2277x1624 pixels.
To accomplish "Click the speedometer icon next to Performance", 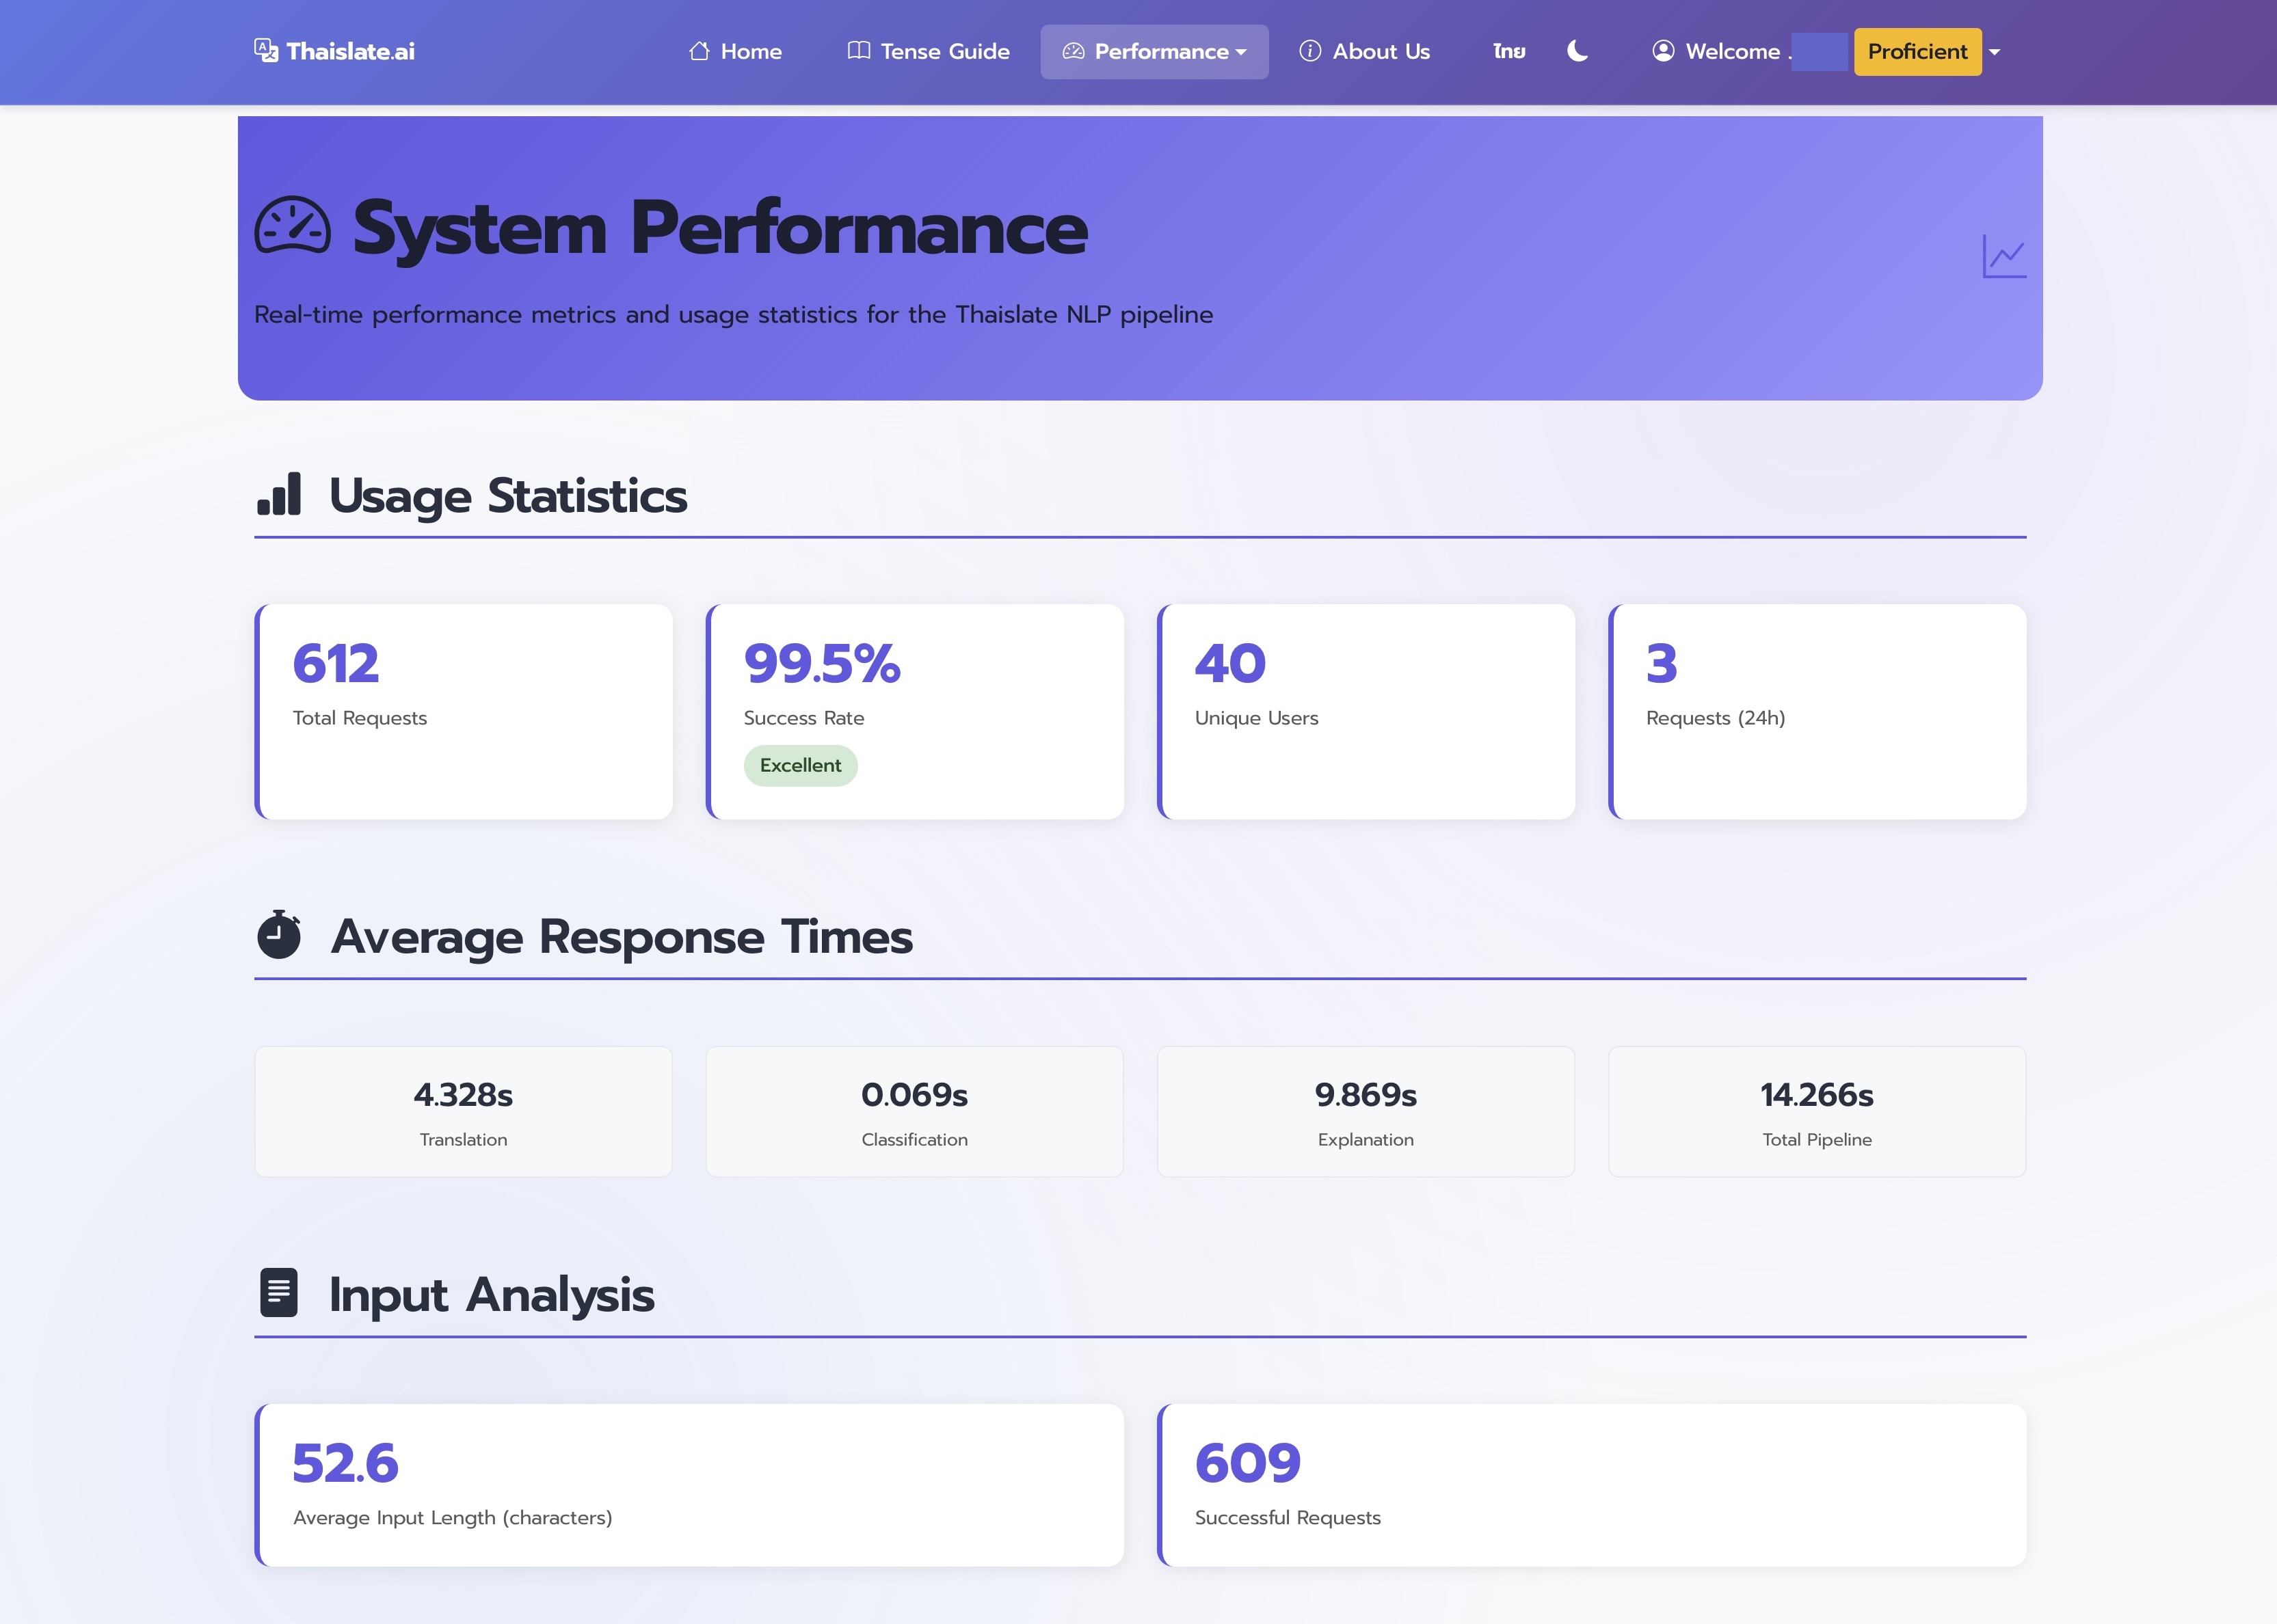I will pos(1074,51).
